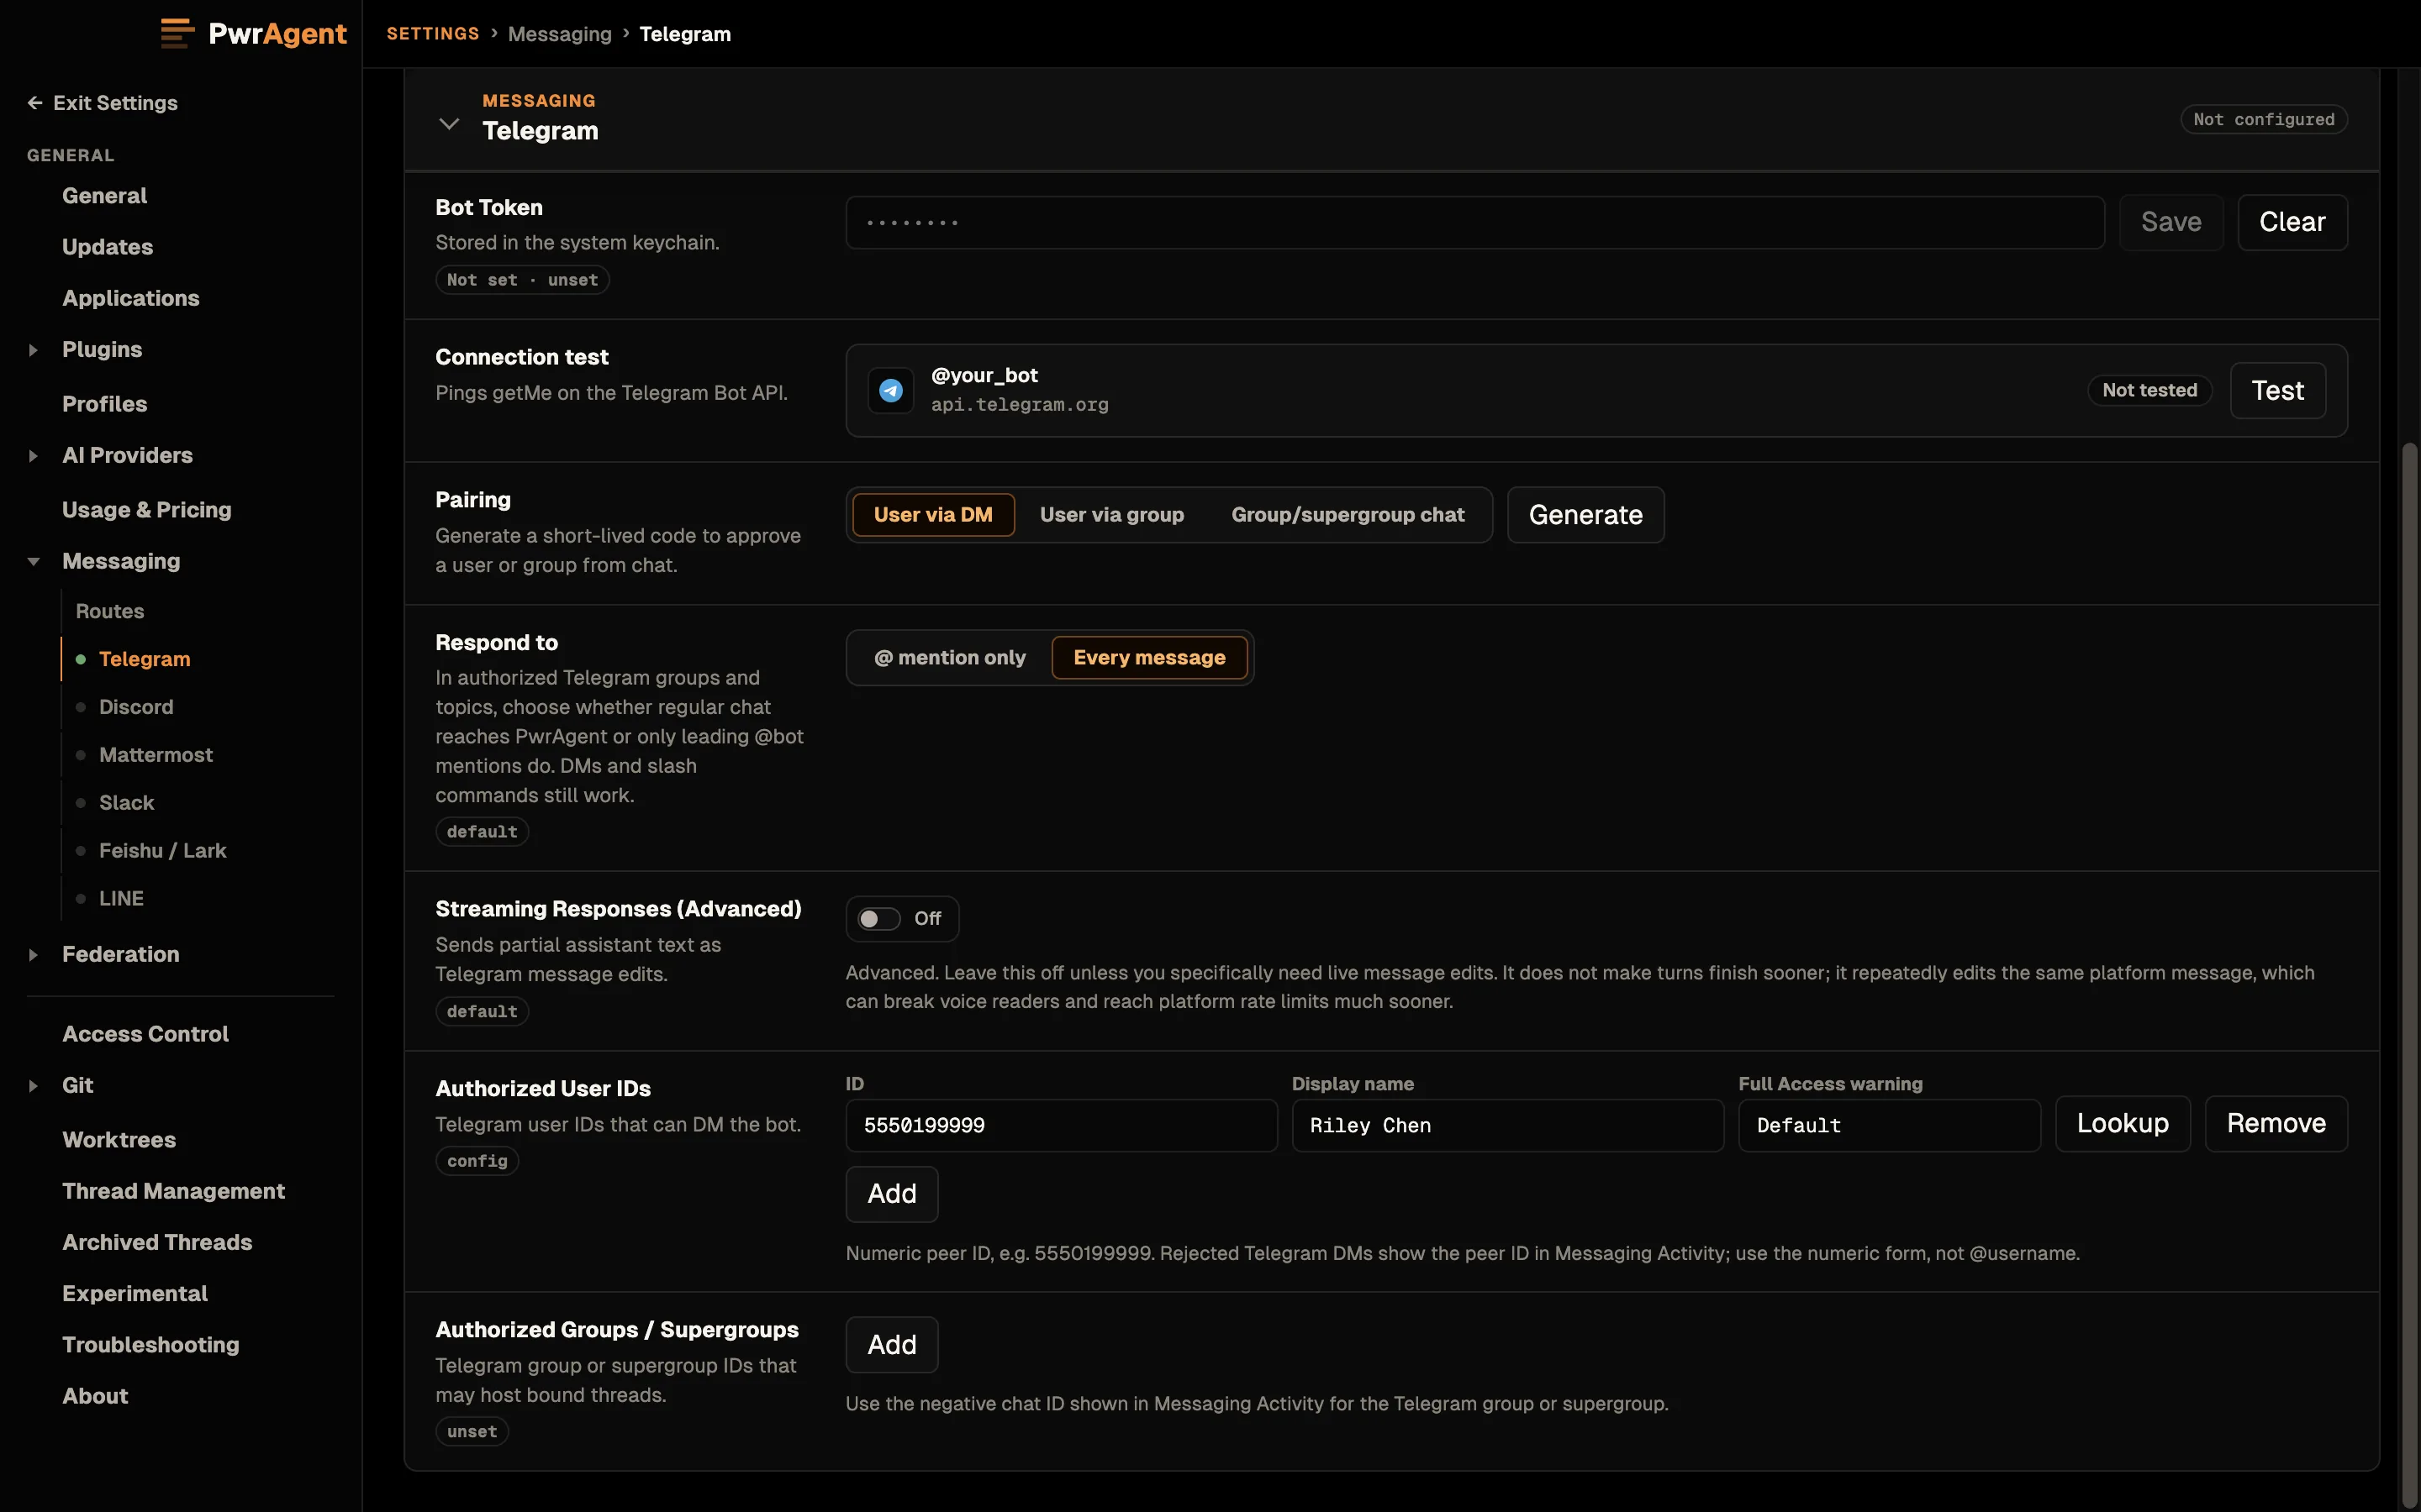Toggle the Streaming Responses switch

click(878, 918)
